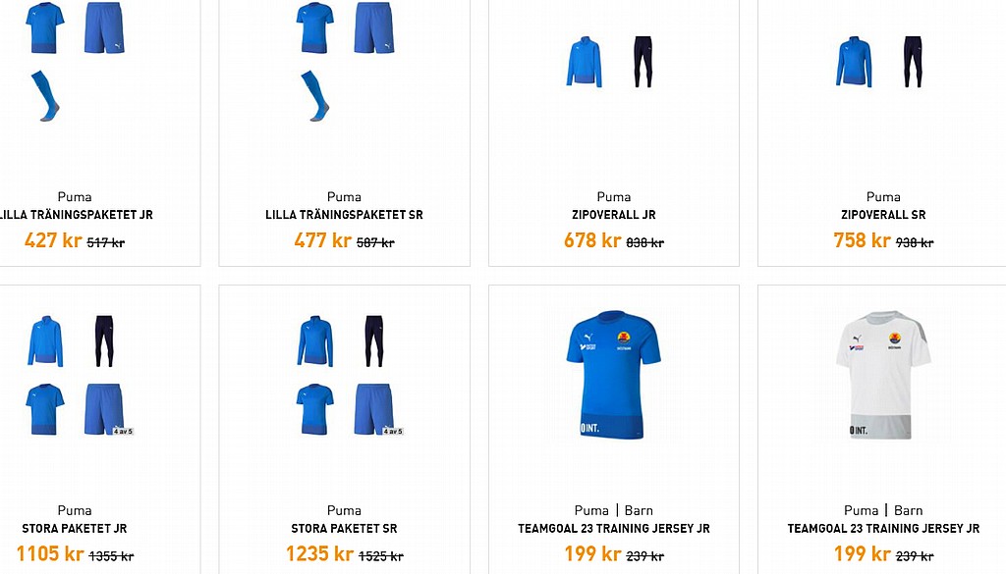Click the 1235 kr price of Stora Paketet SR
The image size is (1006, 574).
click(319, 553)
